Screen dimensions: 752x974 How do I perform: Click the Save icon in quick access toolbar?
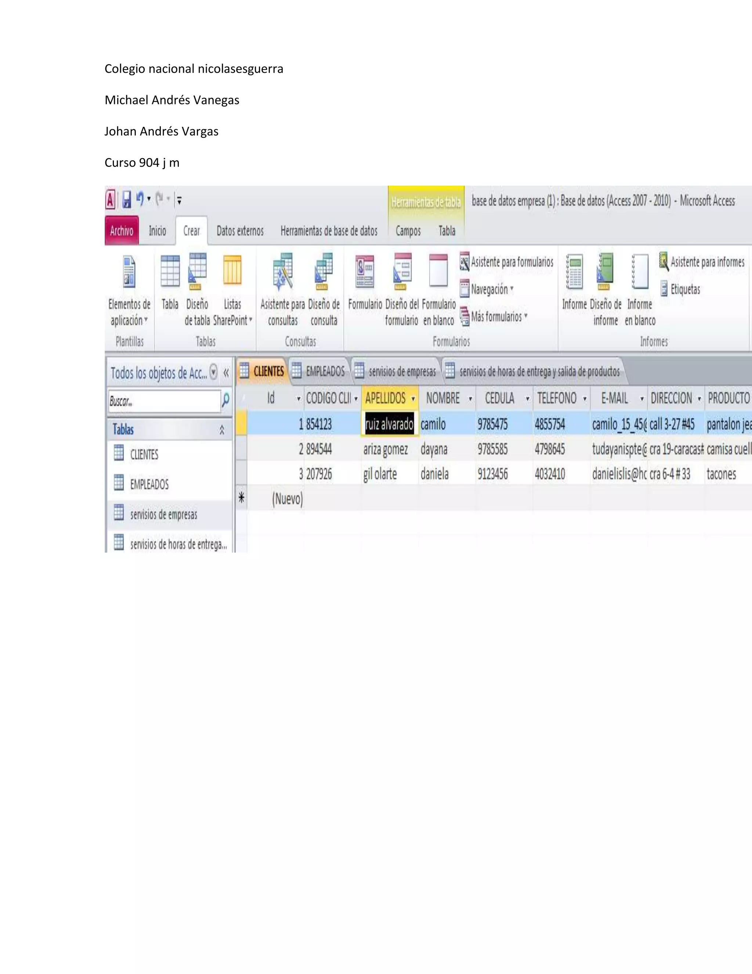(x=127, y=199)
